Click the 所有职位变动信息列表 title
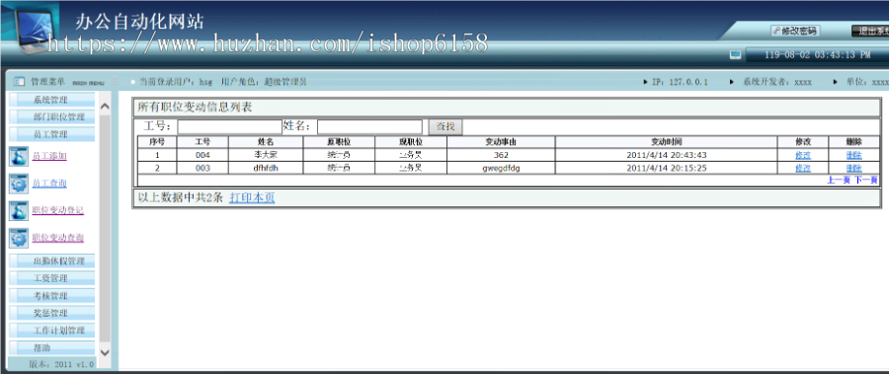This screenshot has height=374, width=889. click(195, 107)
